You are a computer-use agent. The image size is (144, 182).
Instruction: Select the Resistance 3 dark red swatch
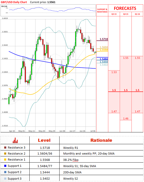pyautogui.click(x=5, y=148)
